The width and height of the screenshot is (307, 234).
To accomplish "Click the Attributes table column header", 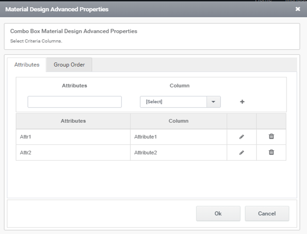I will click(73, 121).
